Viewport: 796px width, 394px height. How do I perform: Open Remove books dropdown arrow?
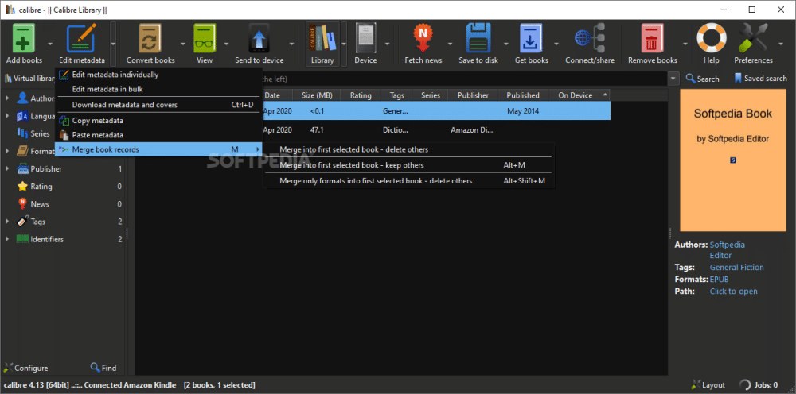[685, 44]
